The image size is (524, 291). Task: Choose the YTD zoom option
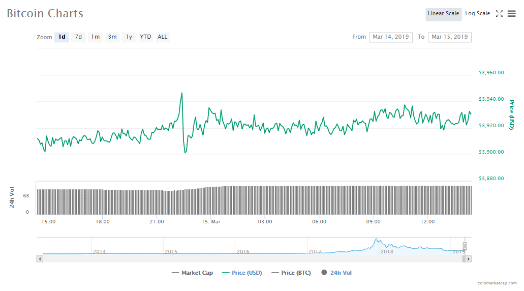145,37
